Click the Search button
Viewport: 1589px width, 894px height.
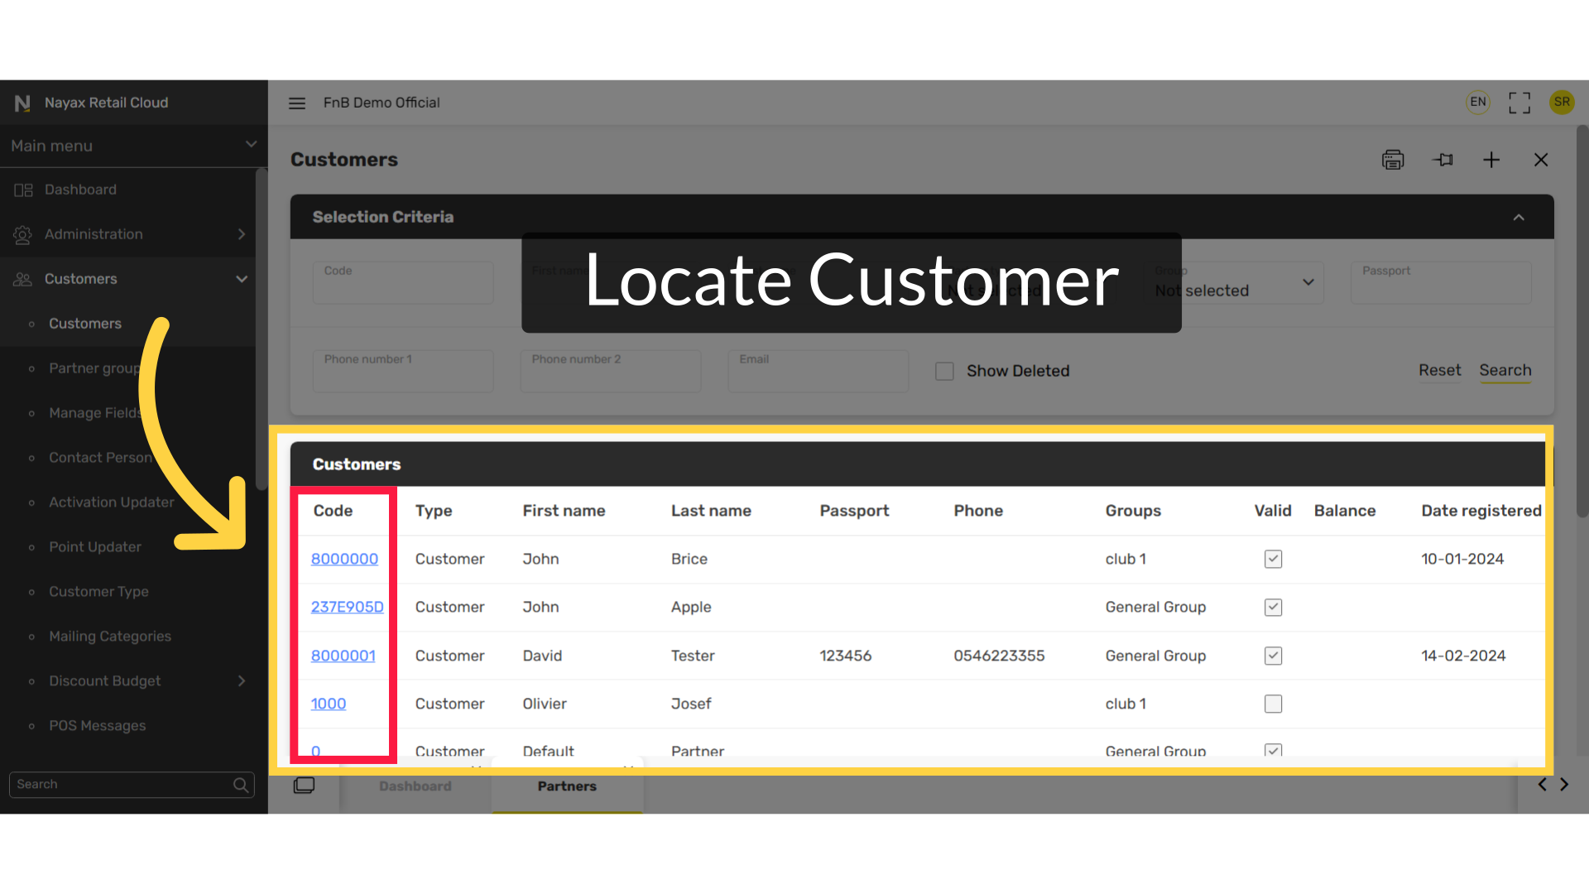[x=1505, y=371]
